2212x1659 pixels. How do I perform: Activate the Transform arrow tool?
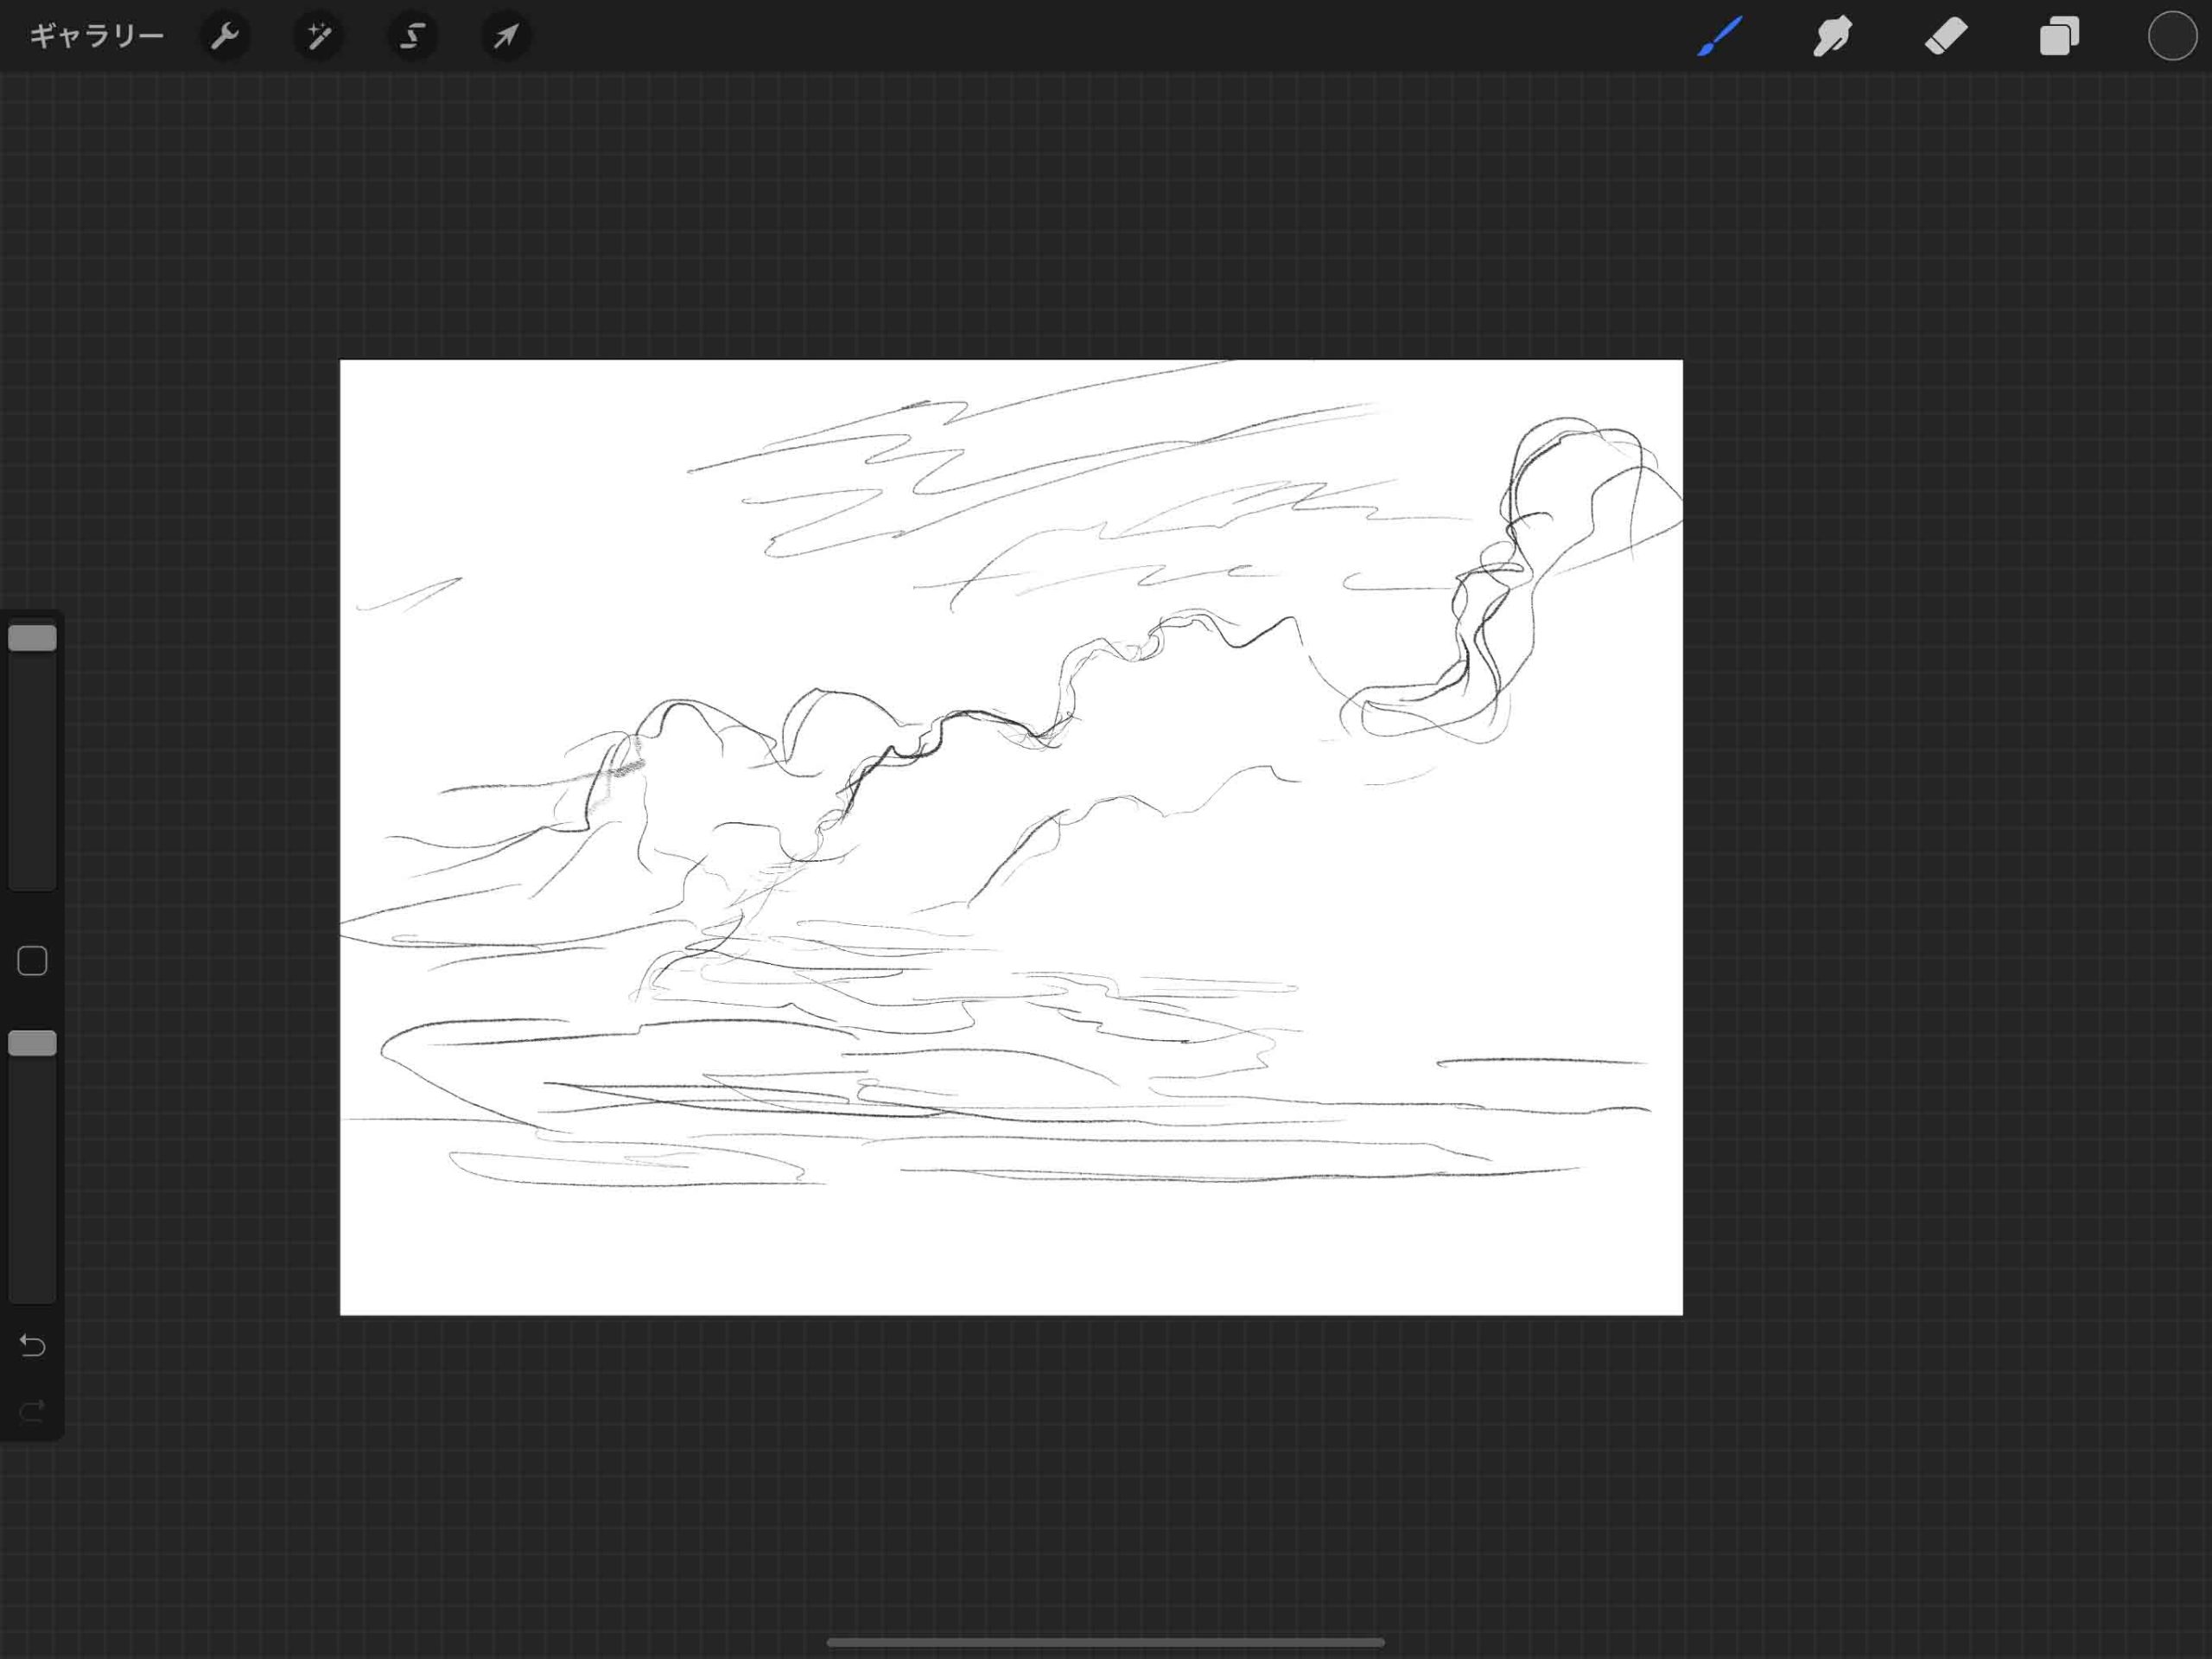point(506,37)
